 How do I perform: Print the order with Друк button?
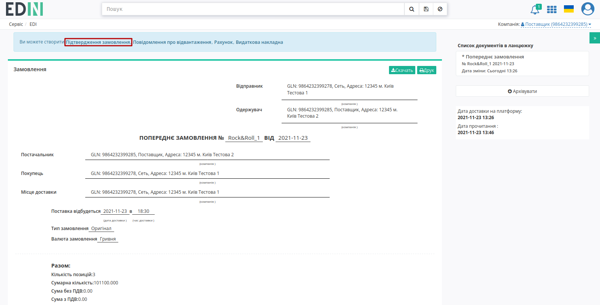427,70
